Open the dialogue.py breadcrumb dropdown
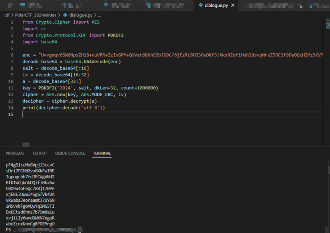330x233 pixels. [x=81, y=15]
